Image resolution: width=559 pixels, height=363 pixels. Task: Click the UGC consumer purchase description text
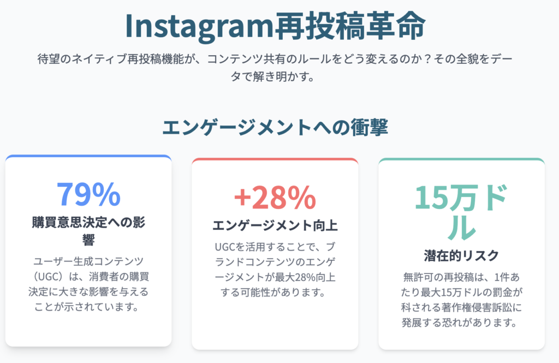(88, 284)
